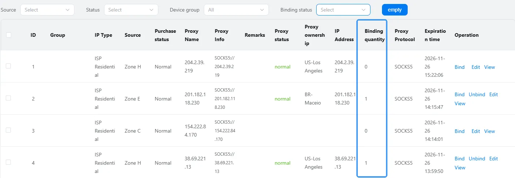Image resolution: width=515 pixels, height=178 pixels.
Task: Click Edit for proxy 204.2.39.219
Action: (x=476, y=67)
